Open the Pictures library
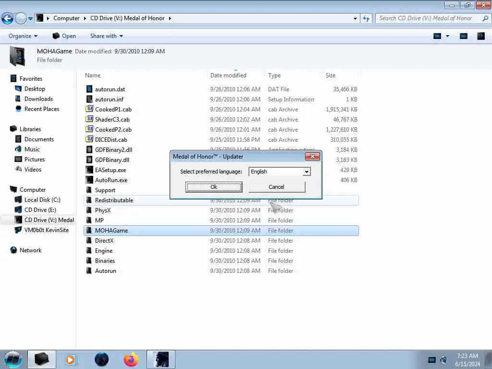This screenshot has width=492, height=369. 35,159
